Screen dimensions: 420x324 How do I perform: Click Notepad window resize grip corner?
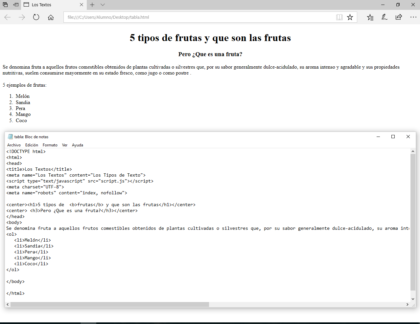point(413,305)
